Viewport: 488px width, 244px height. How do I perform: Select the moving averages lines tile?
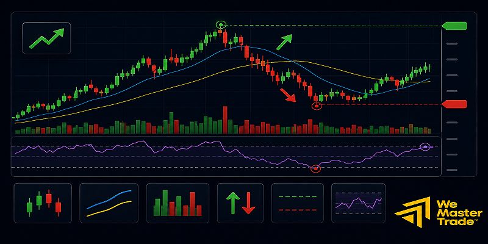point(109,203)
